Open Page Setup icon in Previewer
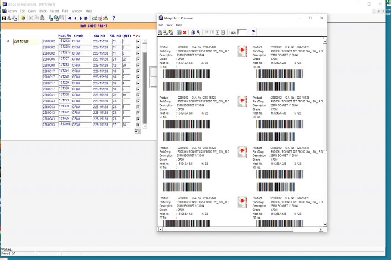The height and width of the screenshot is (260, 391). pyautogui.click(x=166, y=32)
